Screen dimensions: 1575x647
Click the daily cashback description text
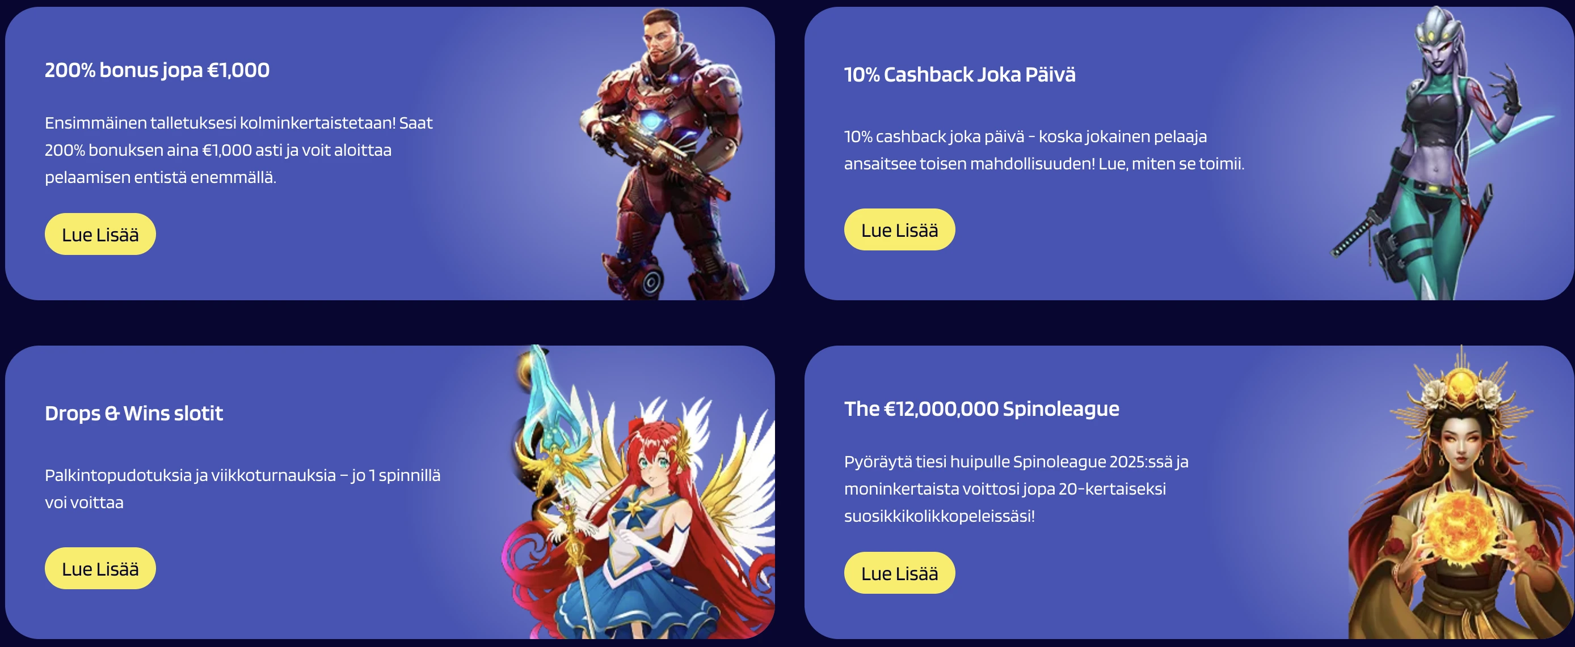click(1044, 150)
